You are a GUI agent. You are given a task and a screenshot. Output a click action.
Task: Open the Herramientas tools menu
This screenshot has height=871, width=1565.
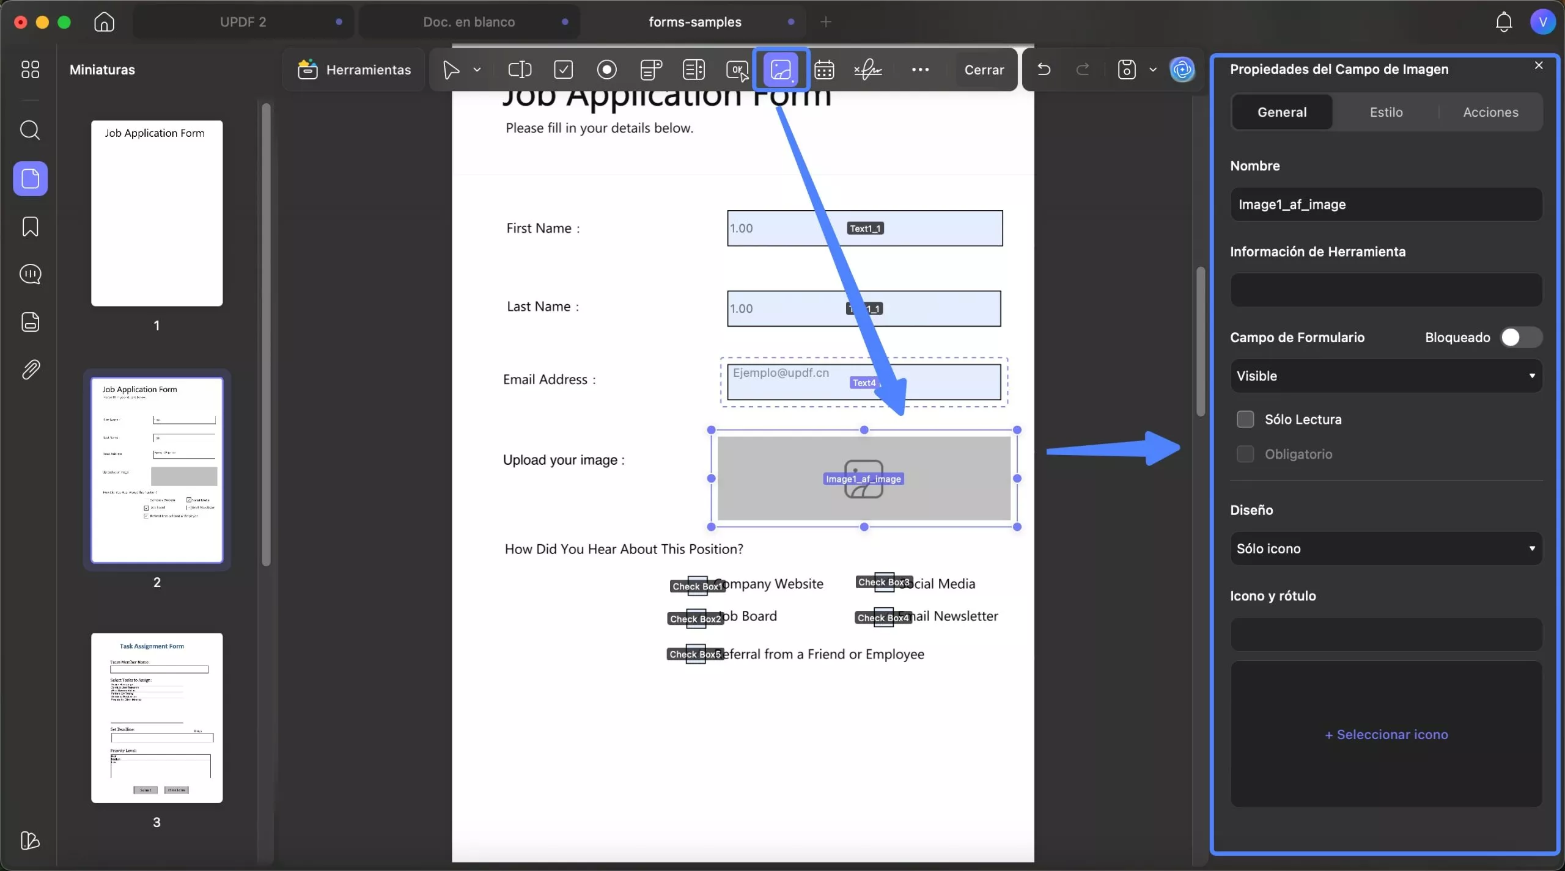pos(355,70)
